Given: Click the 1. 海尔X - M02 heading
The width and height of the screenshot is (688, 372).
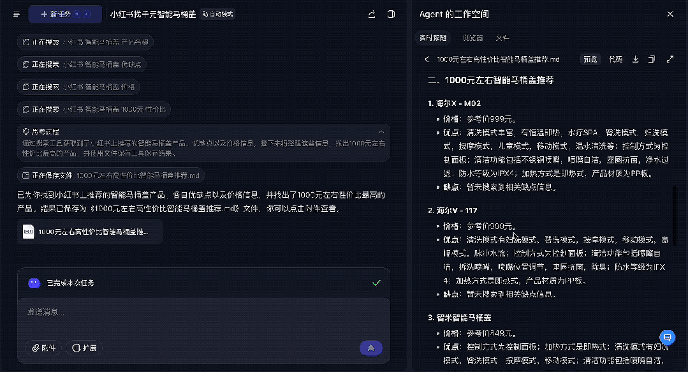Looking at the screenshot, I should 454,103.
